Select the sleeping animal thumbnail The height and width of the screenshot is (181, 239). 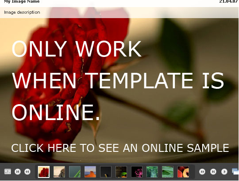tap(59, 172)
